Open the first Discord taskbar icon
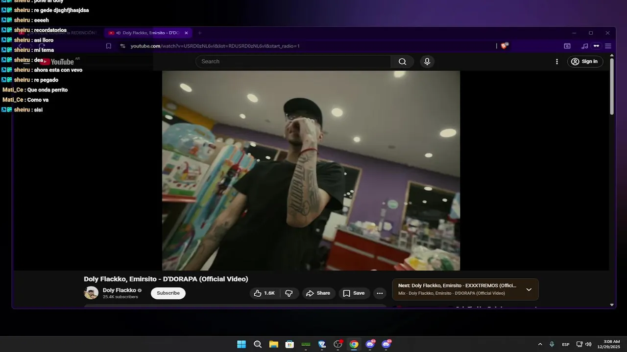Screen dimensions: 627x352 (x=370, y=344)
